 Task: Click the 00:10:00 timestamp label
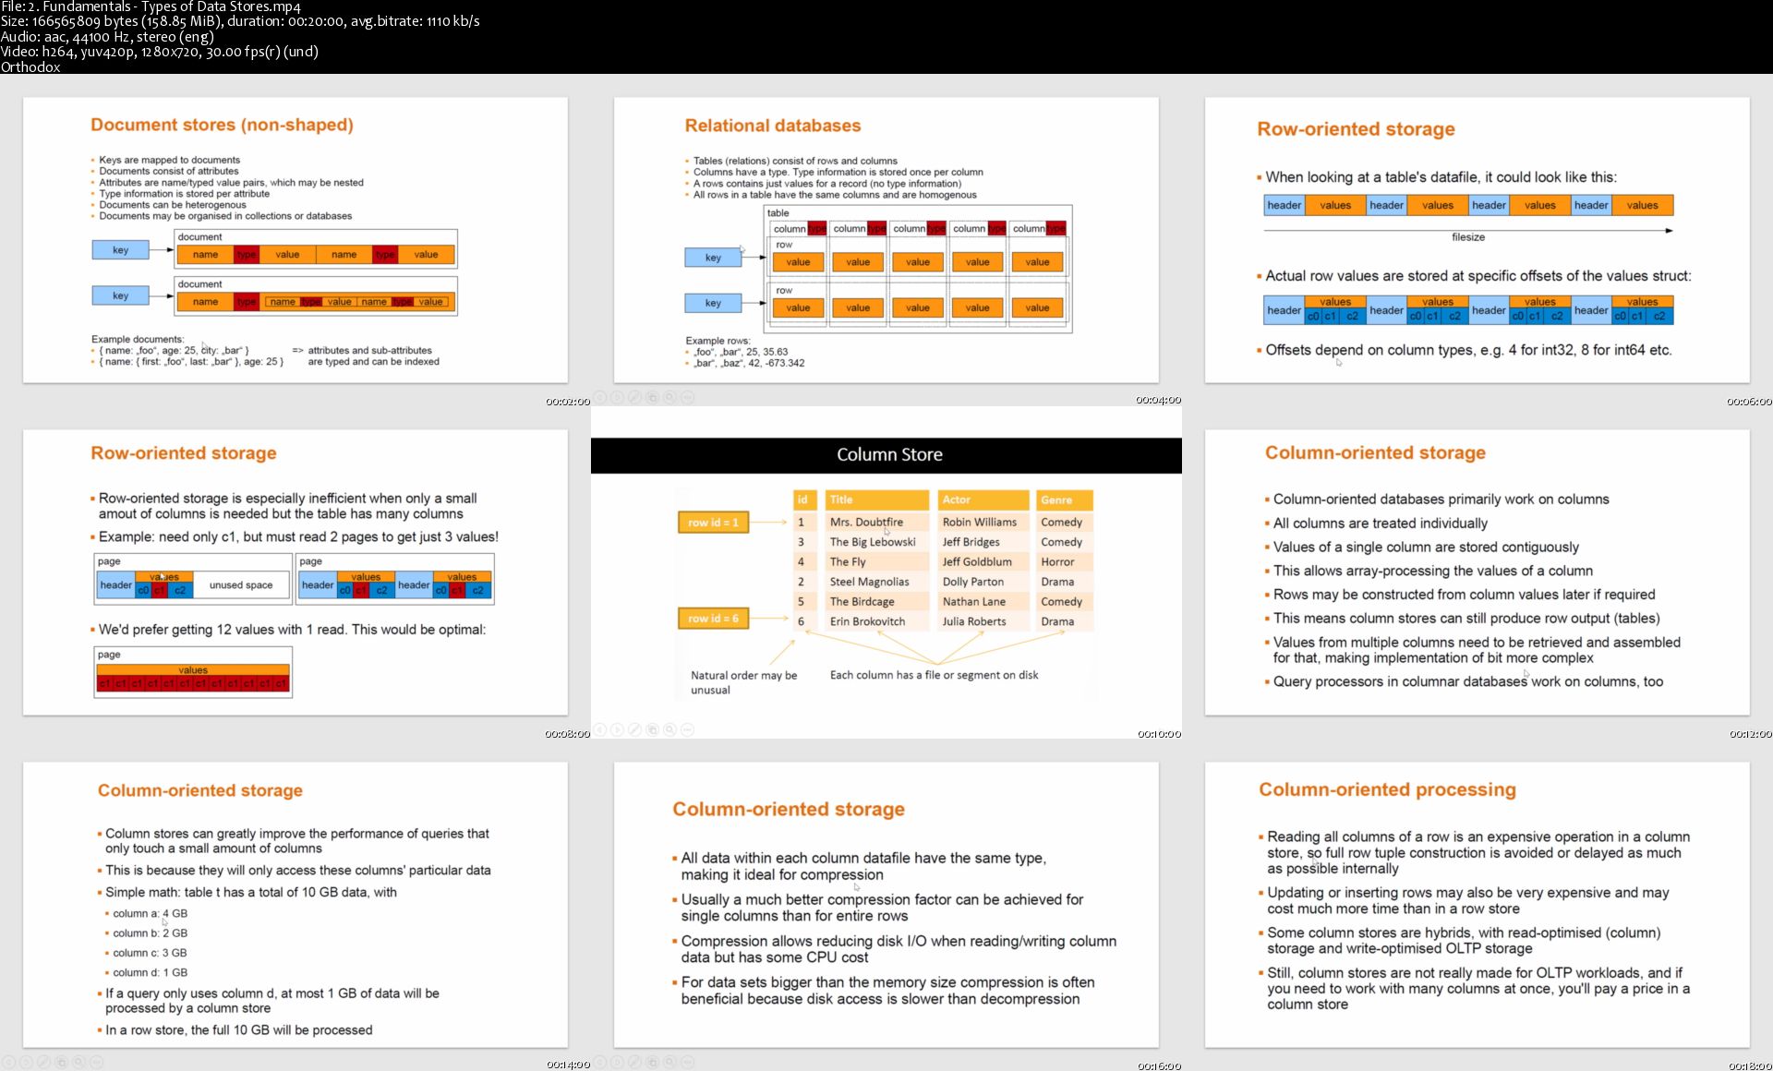pos(1159,734)
